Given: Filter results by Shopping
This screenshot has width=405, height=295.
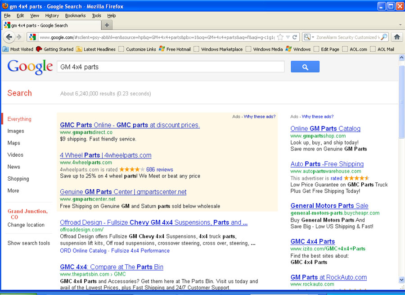Looking at the screenshot, I should click(x=18, y=179).
